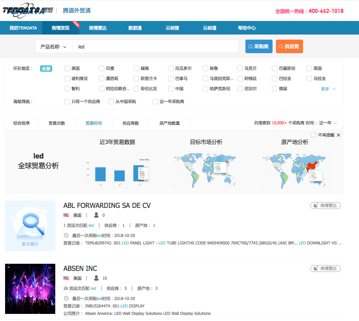Check the 乌克兰 region checkbox
This screenshot has width=359, height=321.
(240, 68)
